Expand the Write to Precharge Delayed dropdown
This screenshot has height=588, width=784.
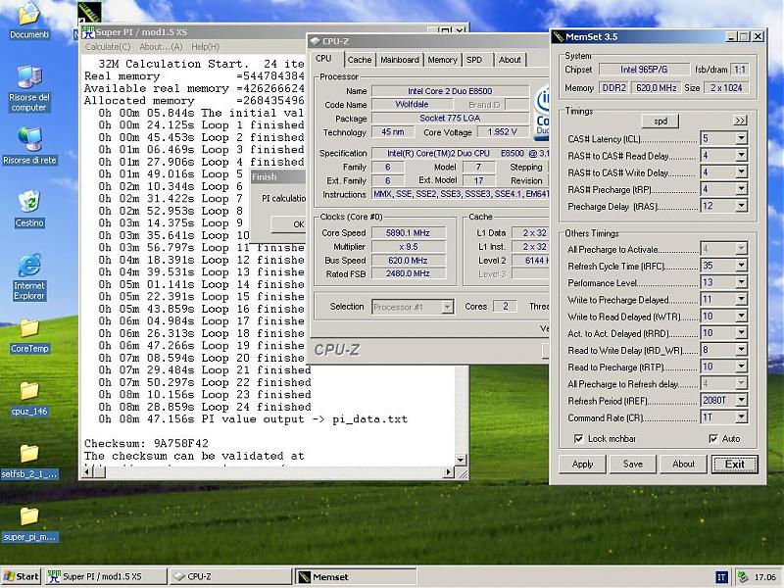(742, 299)
